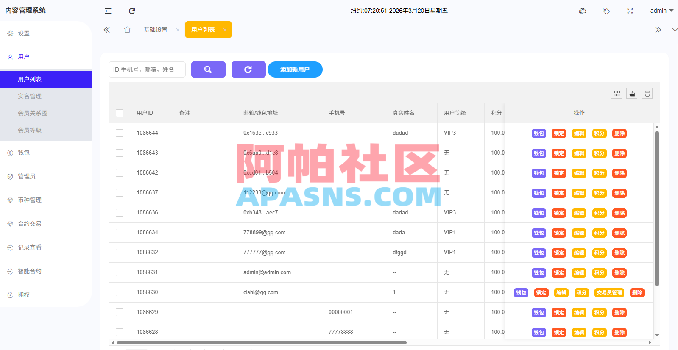The height and width of the screenshot is (350, 678).
Task: Expand the 钱包 sidebar menu
Action: pos(46,153)
